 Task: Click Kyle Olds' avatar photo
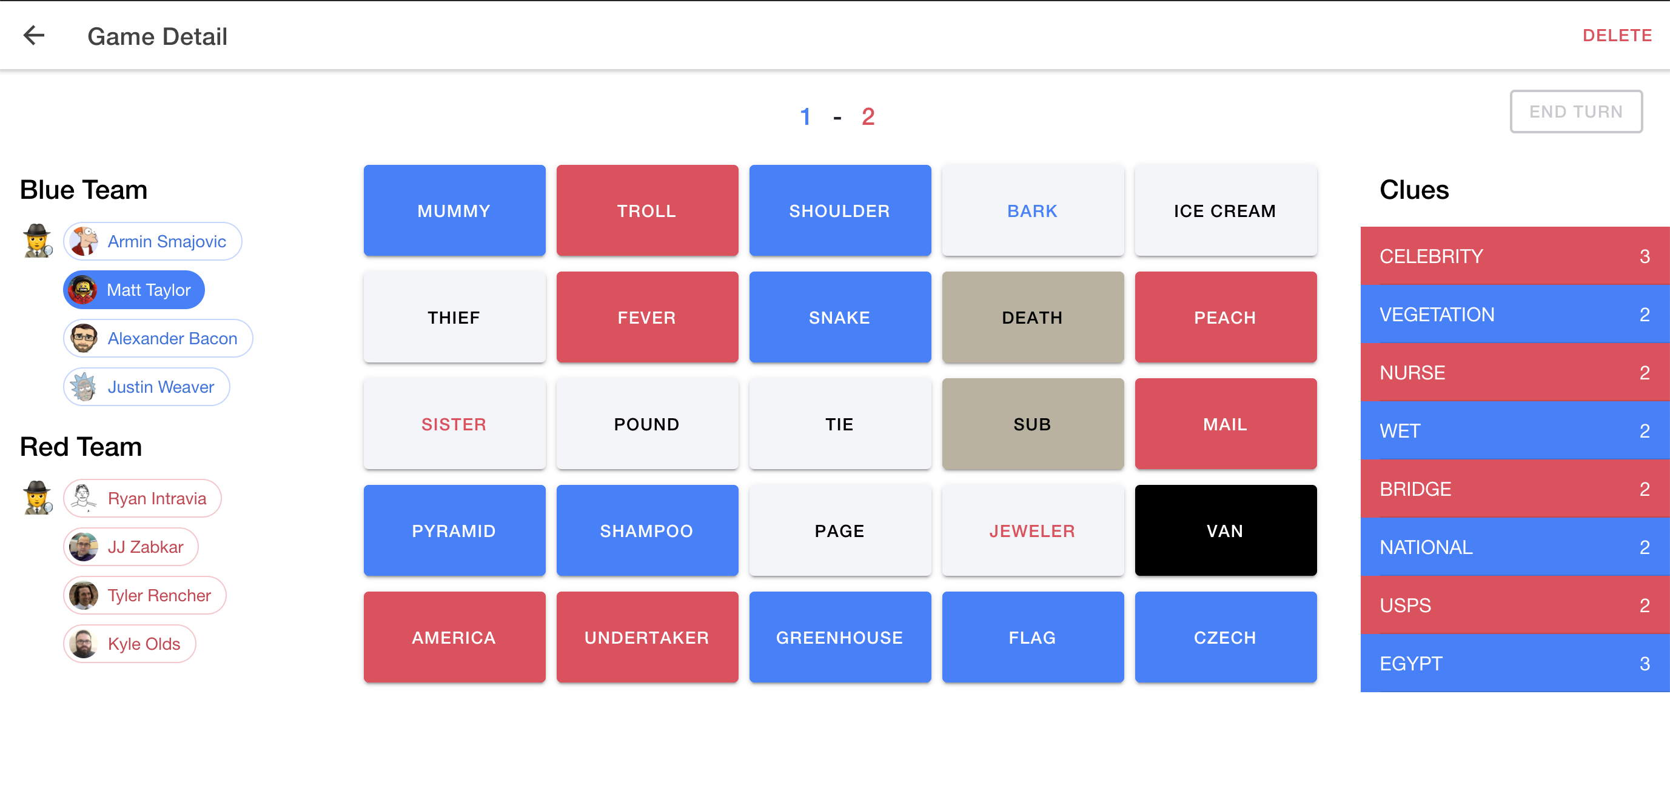[x=84, y=644]
